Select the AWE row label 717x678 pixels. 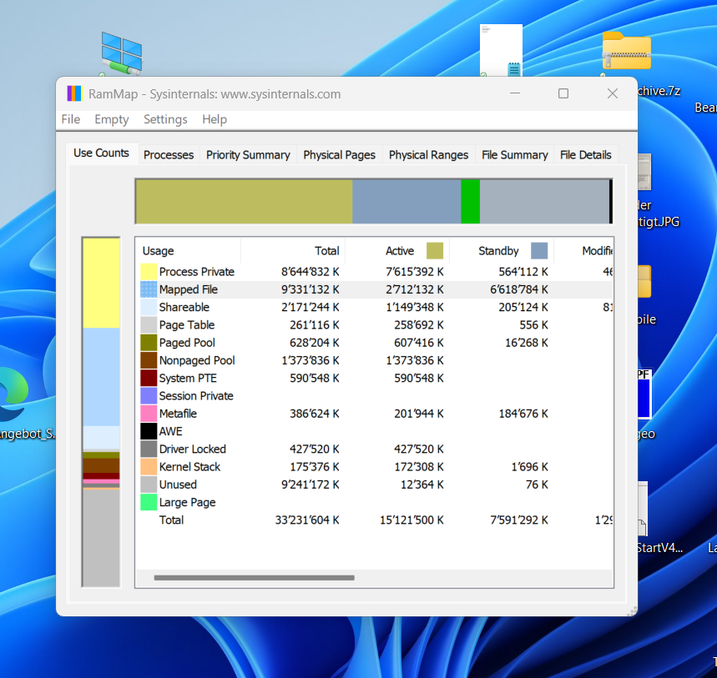[170, 431]
